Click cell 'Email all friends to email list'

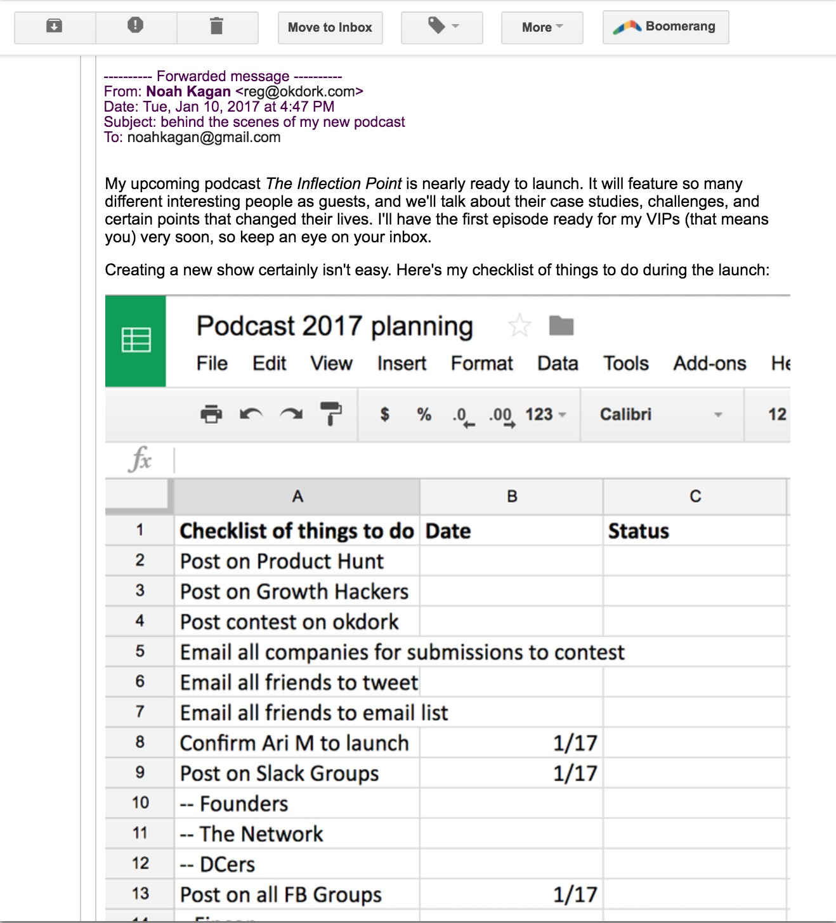coord(314,712)
